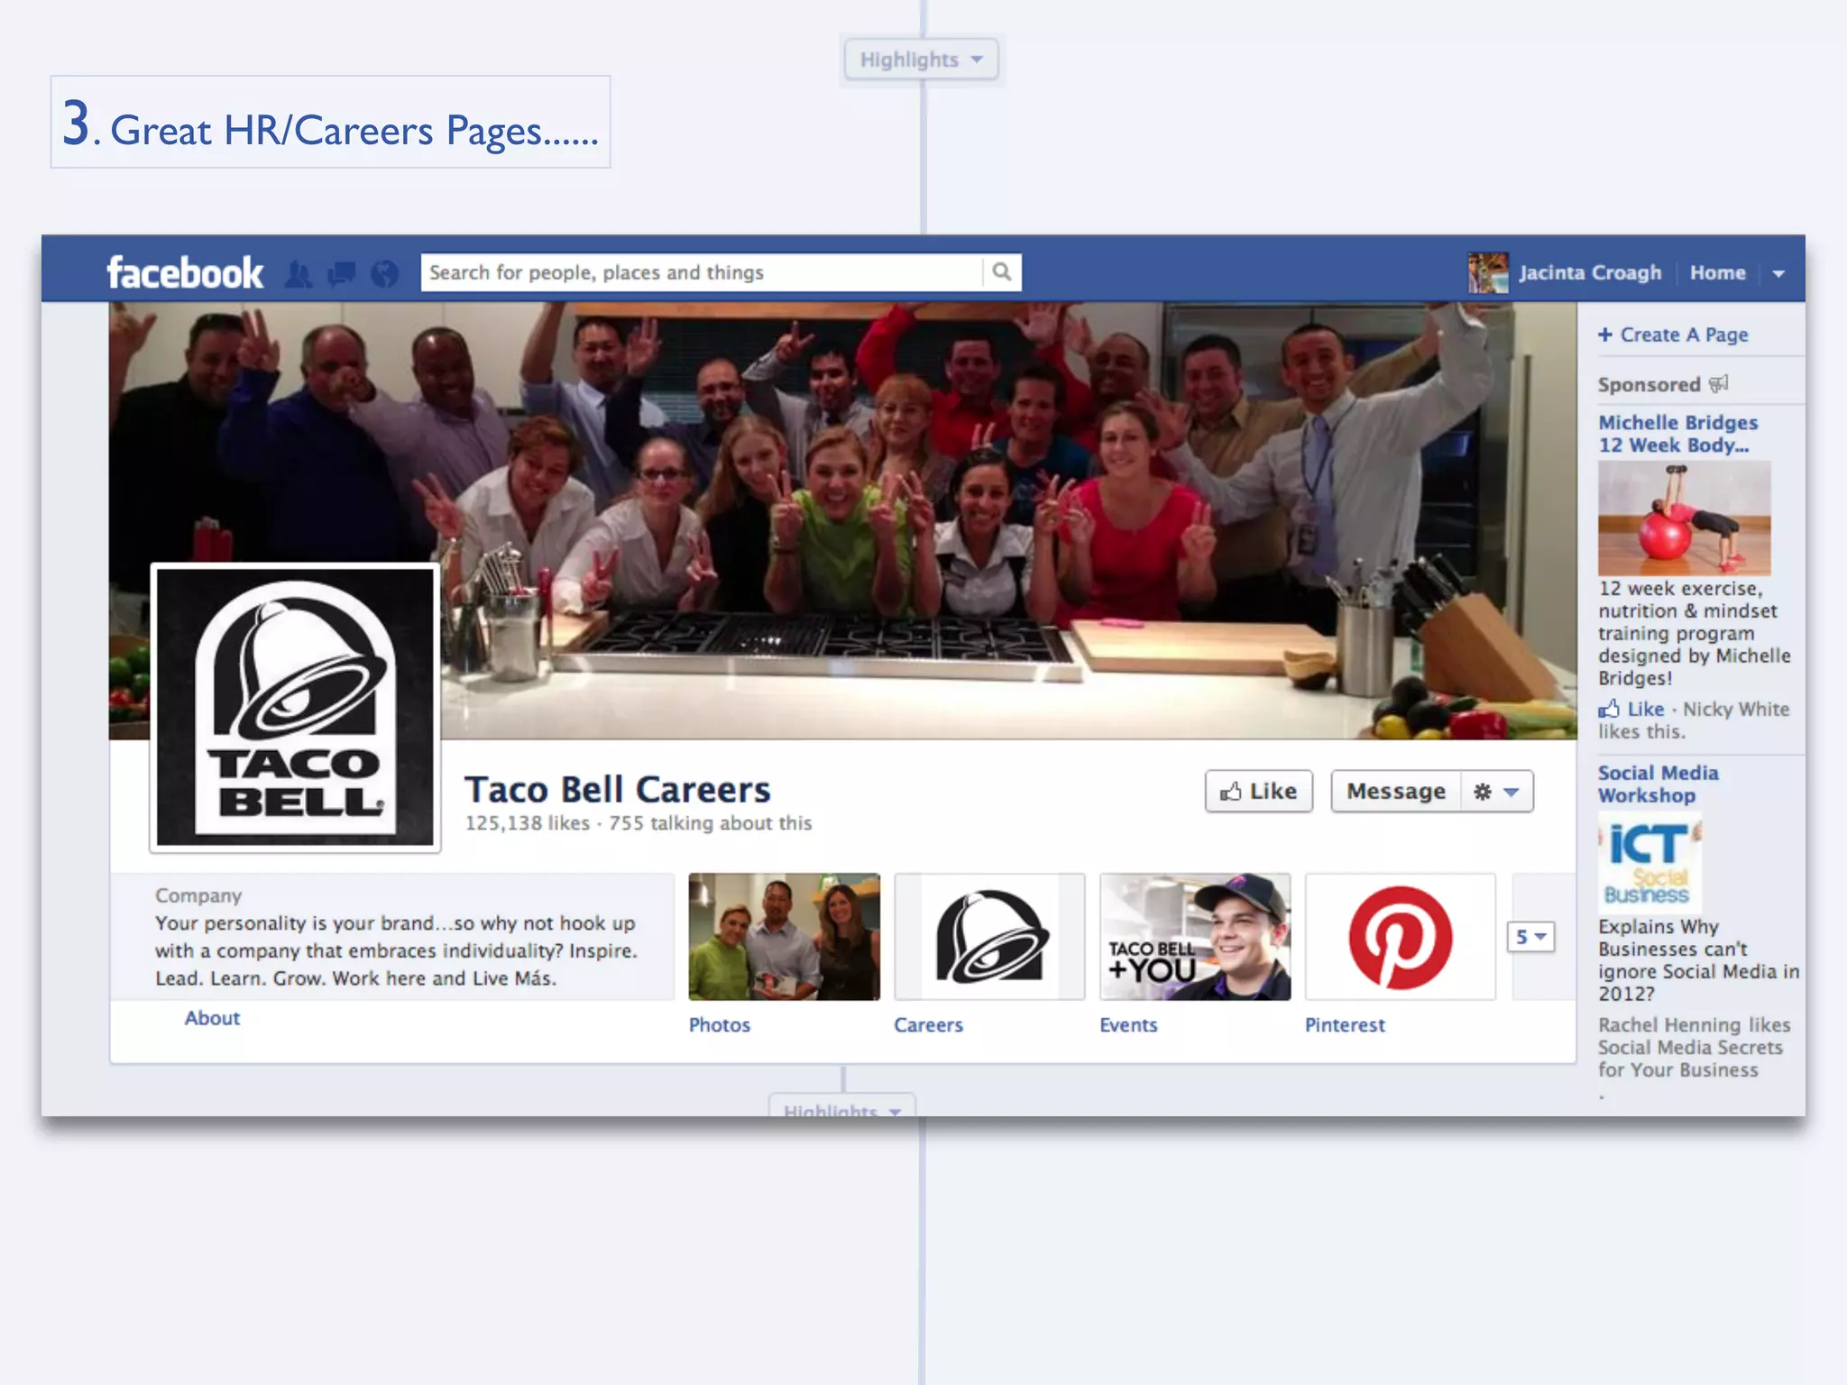Open Social Media Workshop ad title
The width and height of the screenshot is (1847, 1385).
[1658, 784]
